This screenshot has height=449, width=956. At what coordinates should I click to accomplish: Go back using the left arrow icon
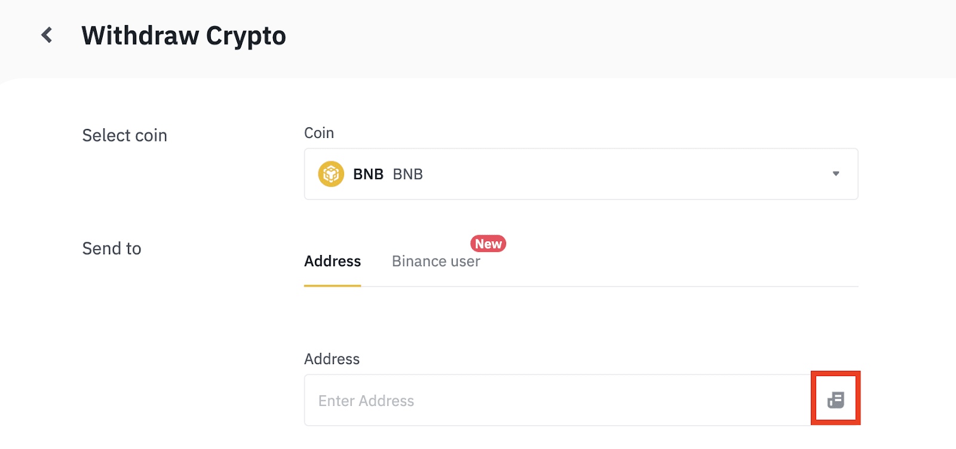pos(47,35)
